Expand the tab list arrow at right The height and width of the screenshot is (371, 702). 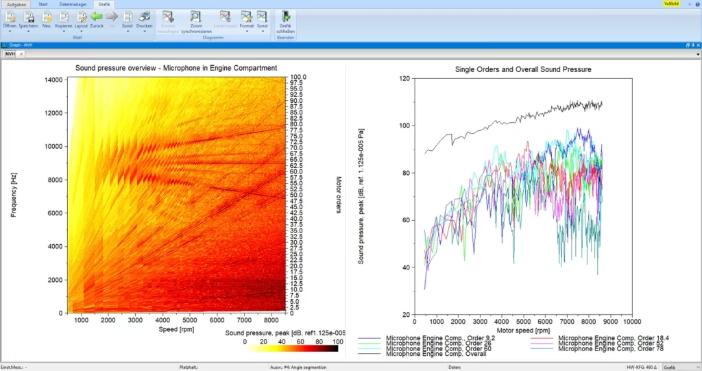click(x=697, y=53)
